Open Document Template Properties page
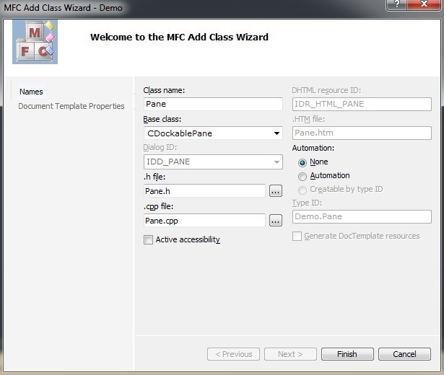The image size is (444, 375). [71, 106]
